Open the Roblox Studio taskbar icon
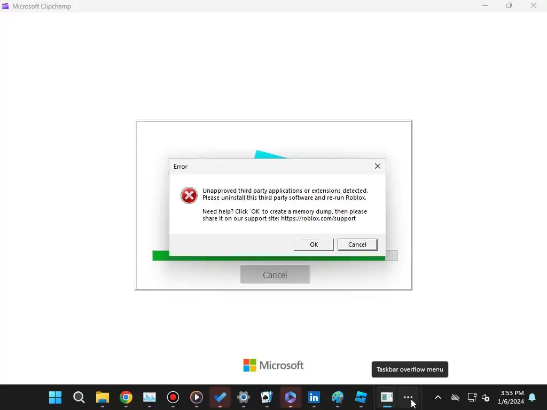 pos(361,397)
